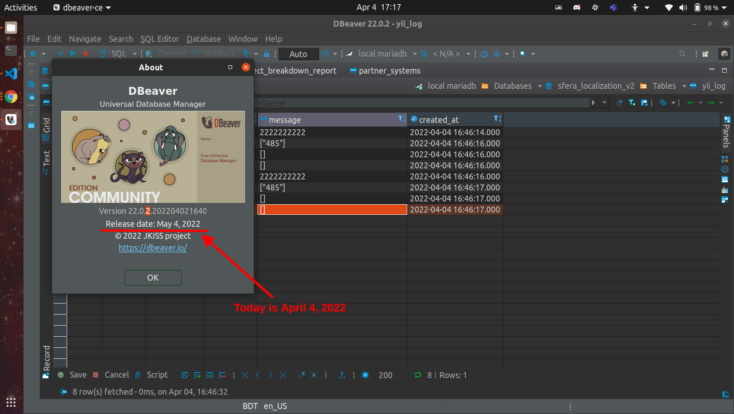Toggle the Panels side view

coord(726,132)
